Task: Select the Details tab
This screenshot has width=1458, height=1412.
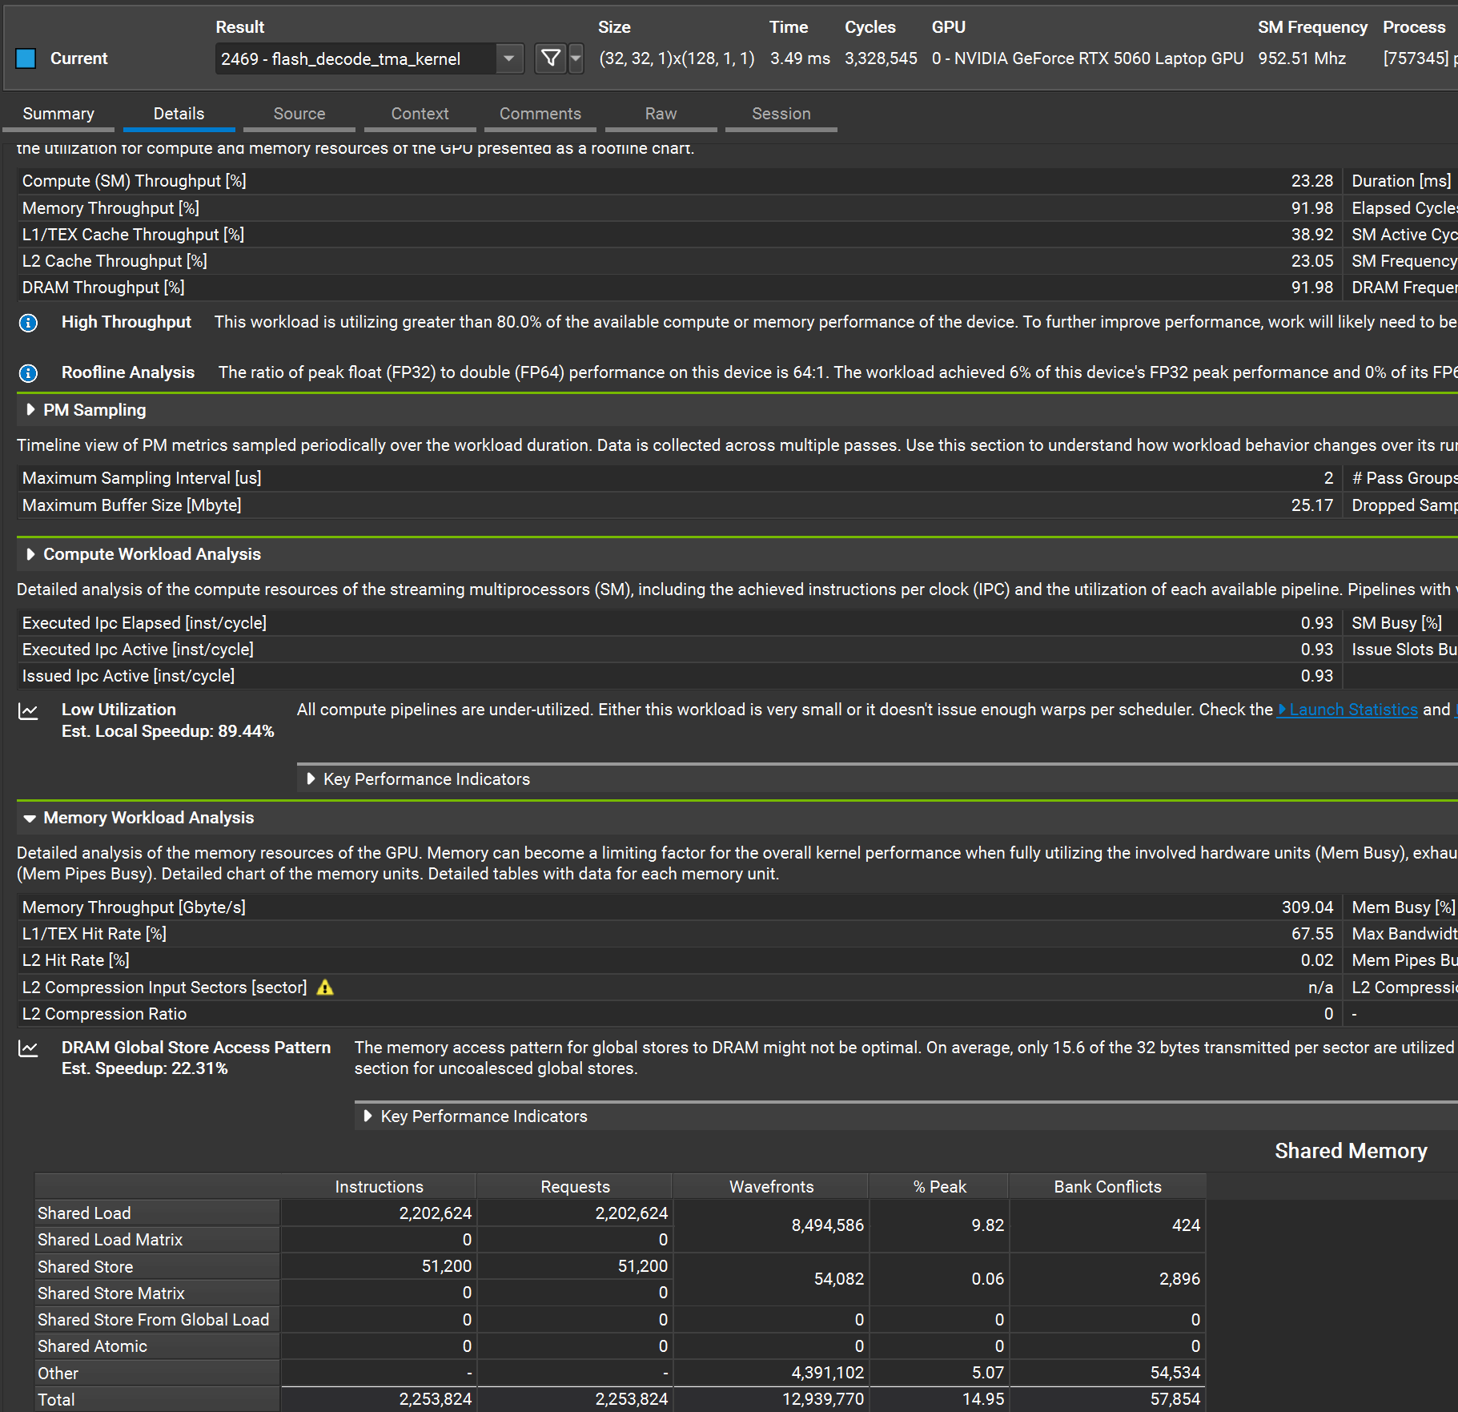Action: pos(179,114)
